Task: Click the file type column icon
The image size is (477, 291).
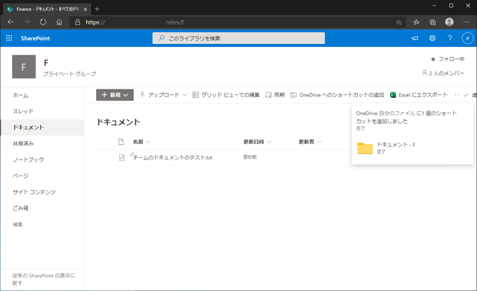Action: tap(121, 142)
